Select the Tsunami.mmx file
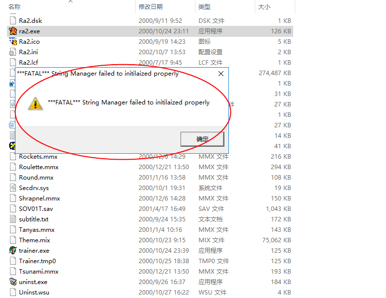Viewport: 386px width, 298px height. click(x=38, y=272)
